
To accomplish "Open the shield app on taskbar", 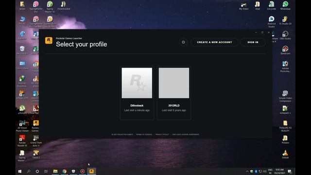I will coord(73,171).
